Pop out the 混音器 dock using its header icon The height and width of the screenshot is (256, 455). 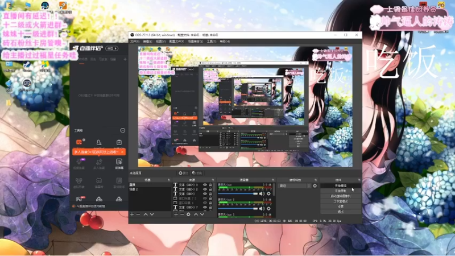pos(273,180)
